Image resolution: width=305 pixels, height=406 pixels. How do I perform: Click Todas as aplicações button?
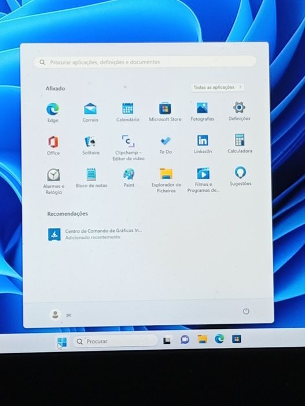218,87
